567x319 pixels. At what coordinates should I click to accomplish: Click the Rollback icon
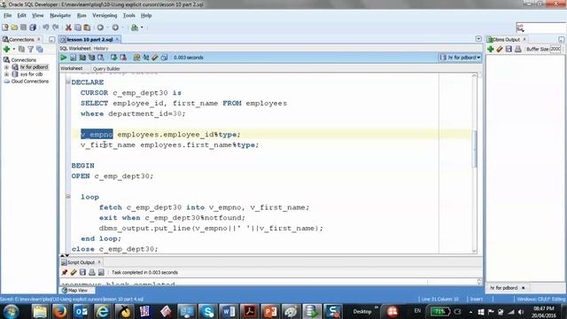(123, 58)
